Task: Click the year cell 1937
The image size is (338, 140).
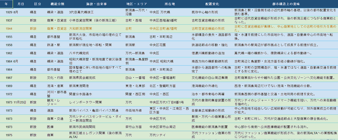Action: [6, 20]
